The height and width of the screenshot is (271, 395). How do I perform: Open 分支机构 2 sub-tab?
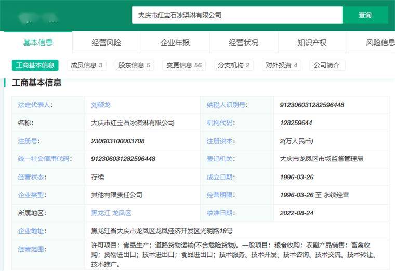[233, 65]
